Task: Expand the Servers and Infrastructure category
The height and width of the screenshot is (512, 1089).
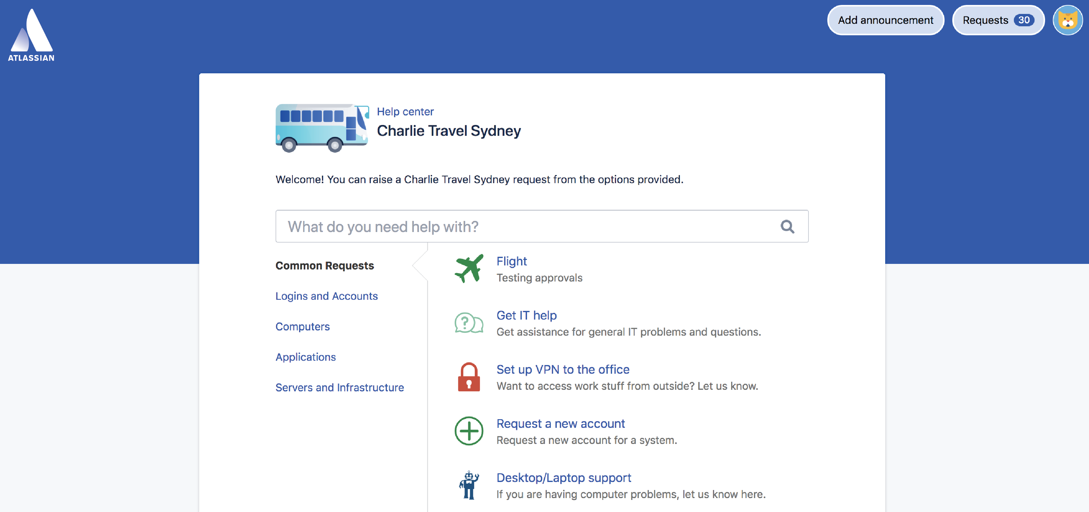Action: point(340,386)
